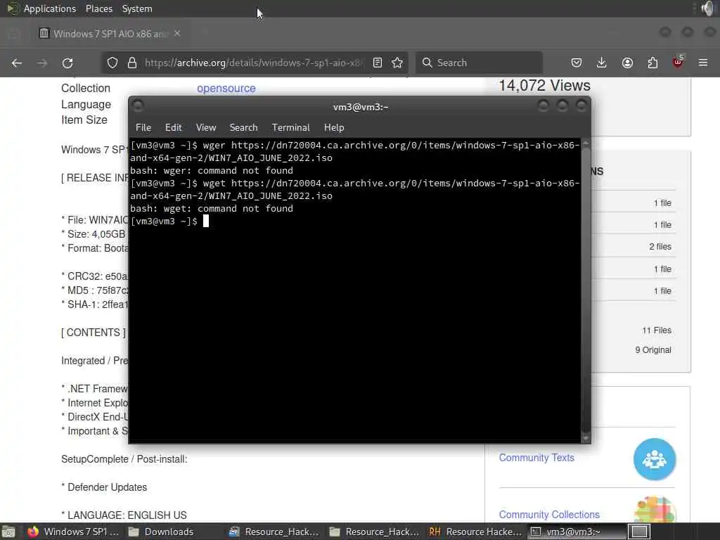The image size is (720, 540).
Task: Open Firefox hamburger menu
Action: pyautogui.click(x=703, y=63)
